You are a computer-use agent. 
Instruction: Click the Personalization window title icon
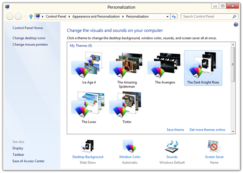(7, 7)
